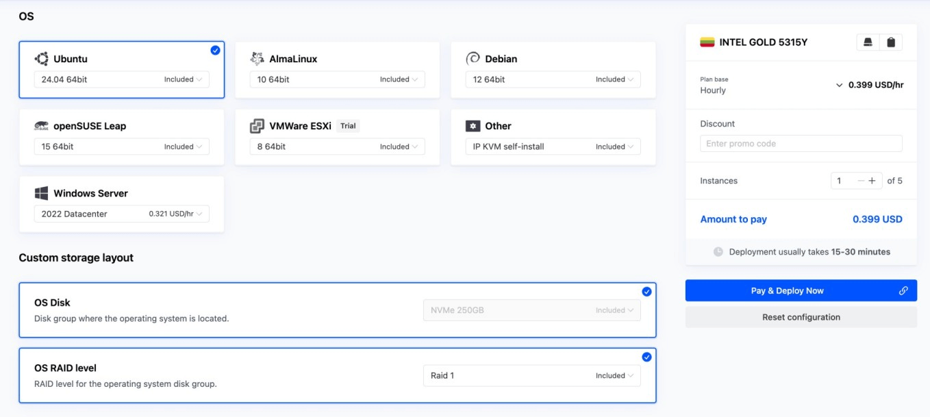Click the clipboard icon beside INTEL GOLD 5315Y
930x417 pixels.
[891, 42]
